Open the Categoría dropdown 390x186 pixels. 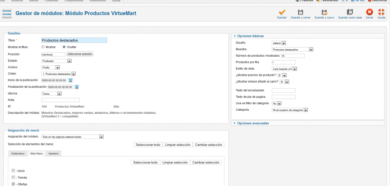290,110
